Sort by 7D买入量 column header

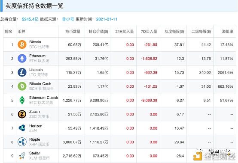click(x=149, y=32)
